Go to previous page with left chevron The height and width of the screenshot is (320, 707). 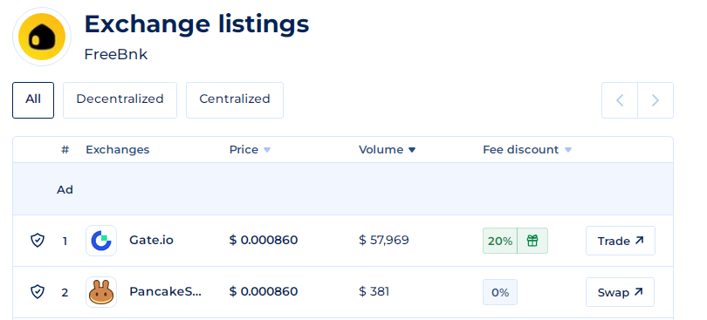pyautogui.click(x=620, y=100)
